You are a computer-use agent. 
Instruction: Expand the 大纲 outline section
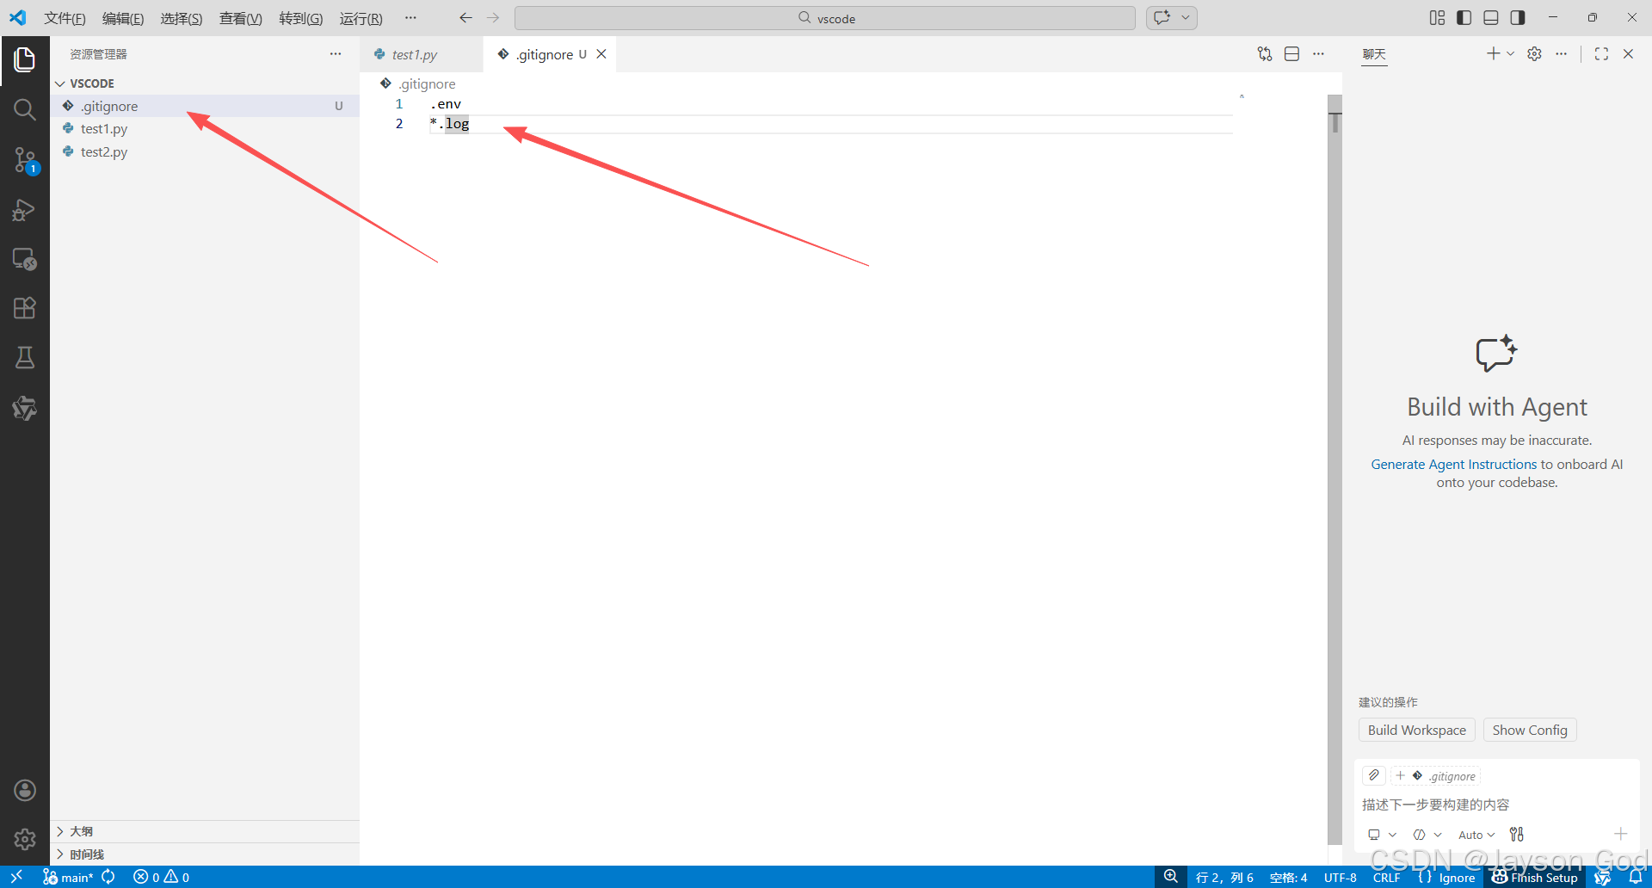(x=205, y=831)
